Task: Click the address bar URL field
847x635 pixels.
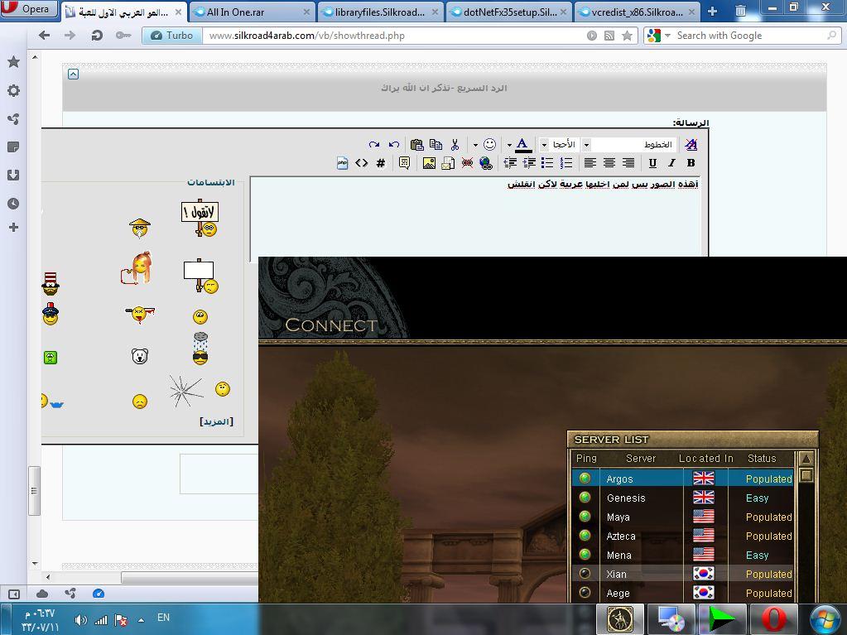Action: (x=394, y=36)
